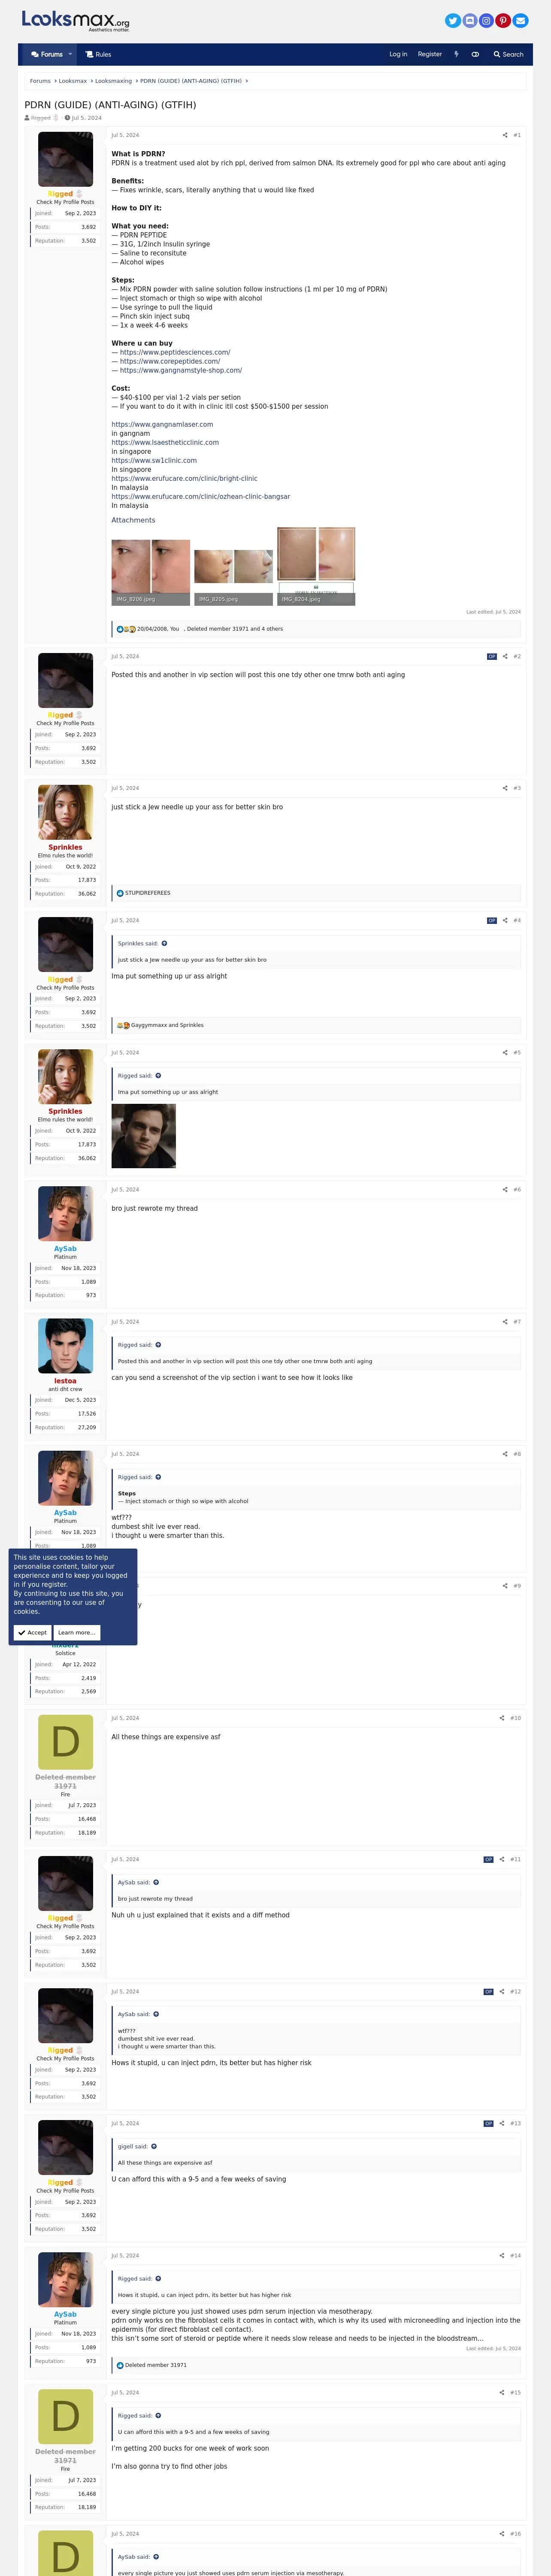Click Log in in the navbar
Viewport: 551px width, 2576px height.
(x=398, y=54)
